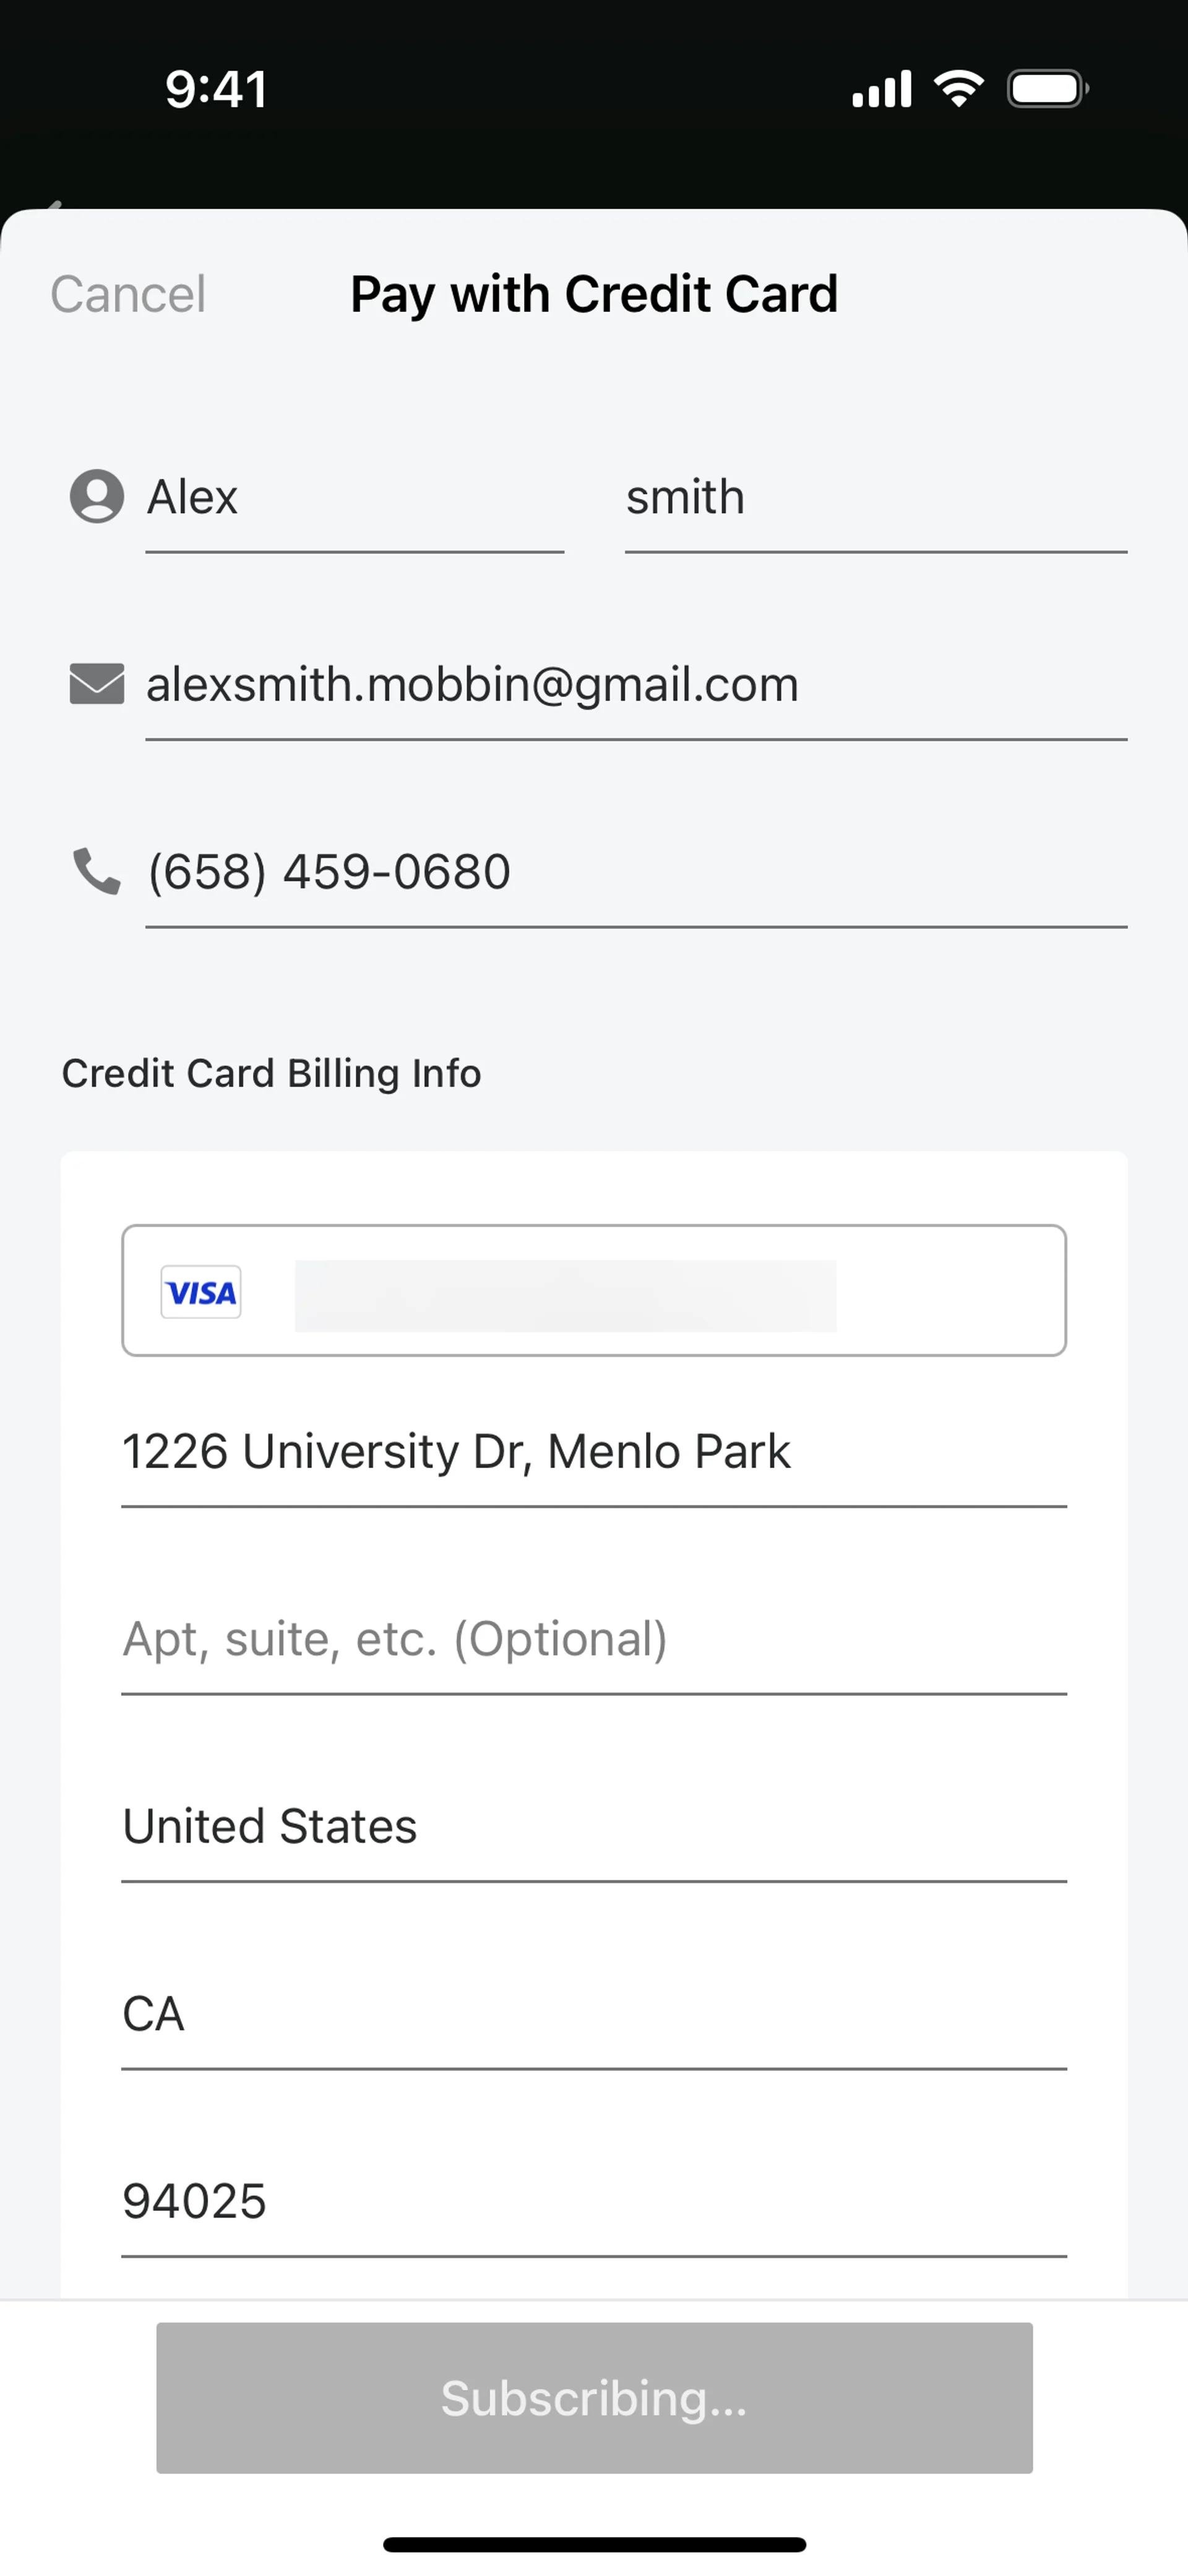
Task: Open the United States country selector
Action: tap(594, 1827)
